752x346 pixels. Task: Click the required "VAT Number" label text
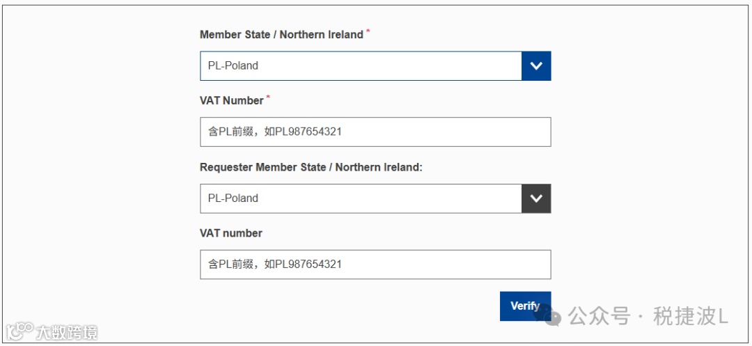point(231,101)
